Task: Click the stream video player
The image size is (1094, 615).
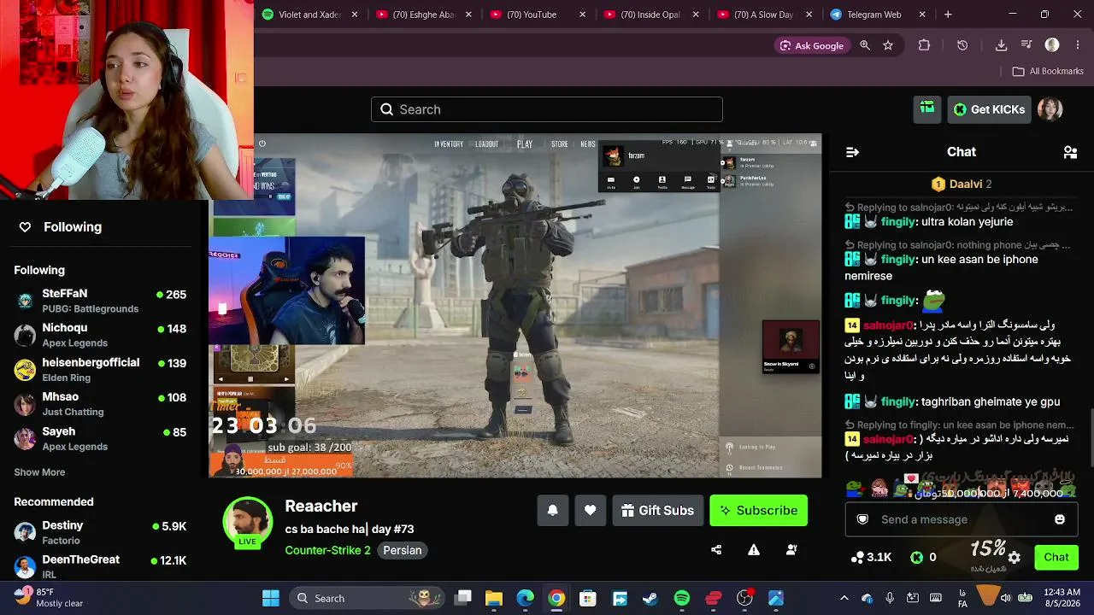Action: pos(515,306)
